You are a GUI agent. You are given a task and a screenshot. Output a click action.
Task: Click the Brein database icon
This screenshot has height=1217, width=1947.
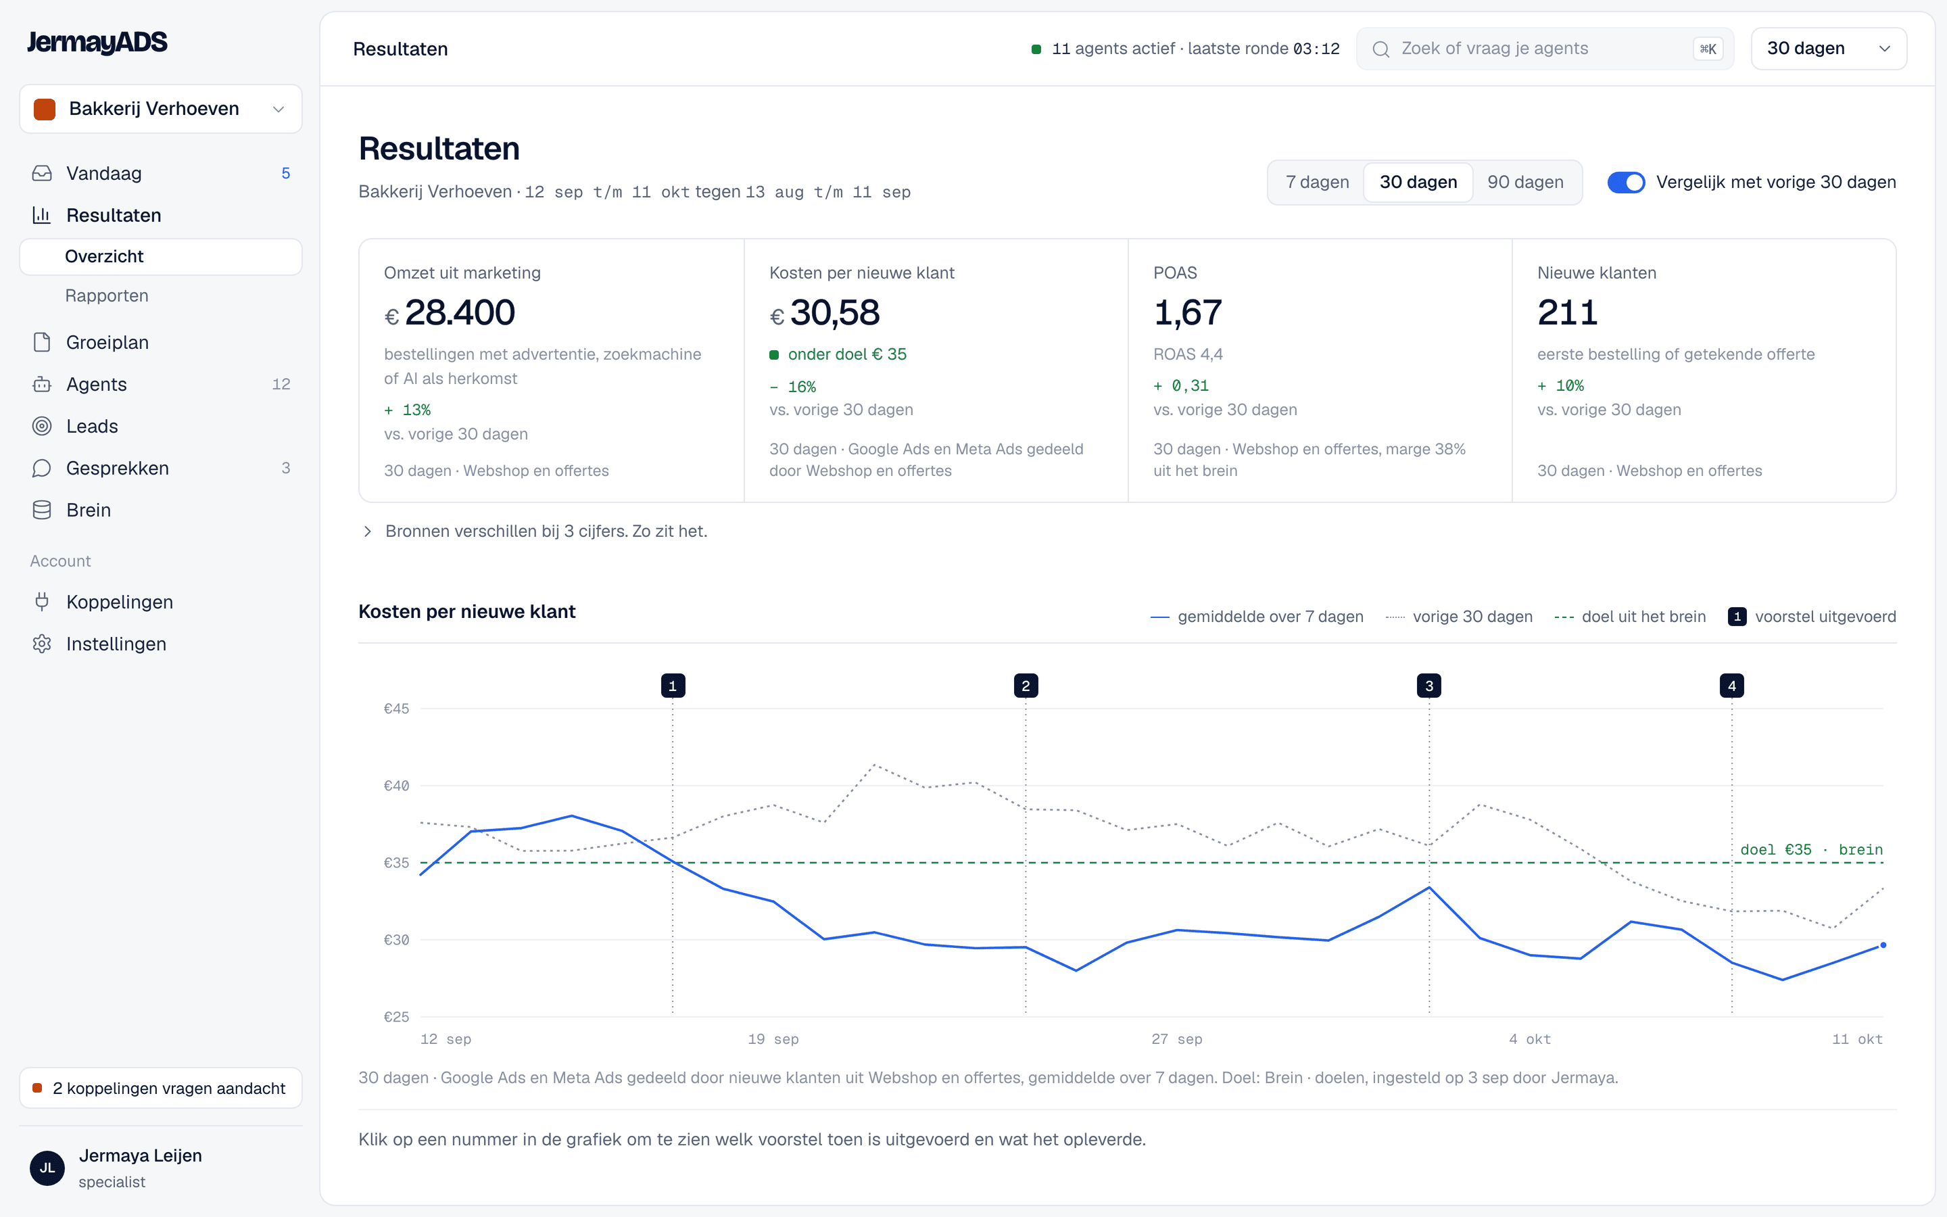coord(42,510)
